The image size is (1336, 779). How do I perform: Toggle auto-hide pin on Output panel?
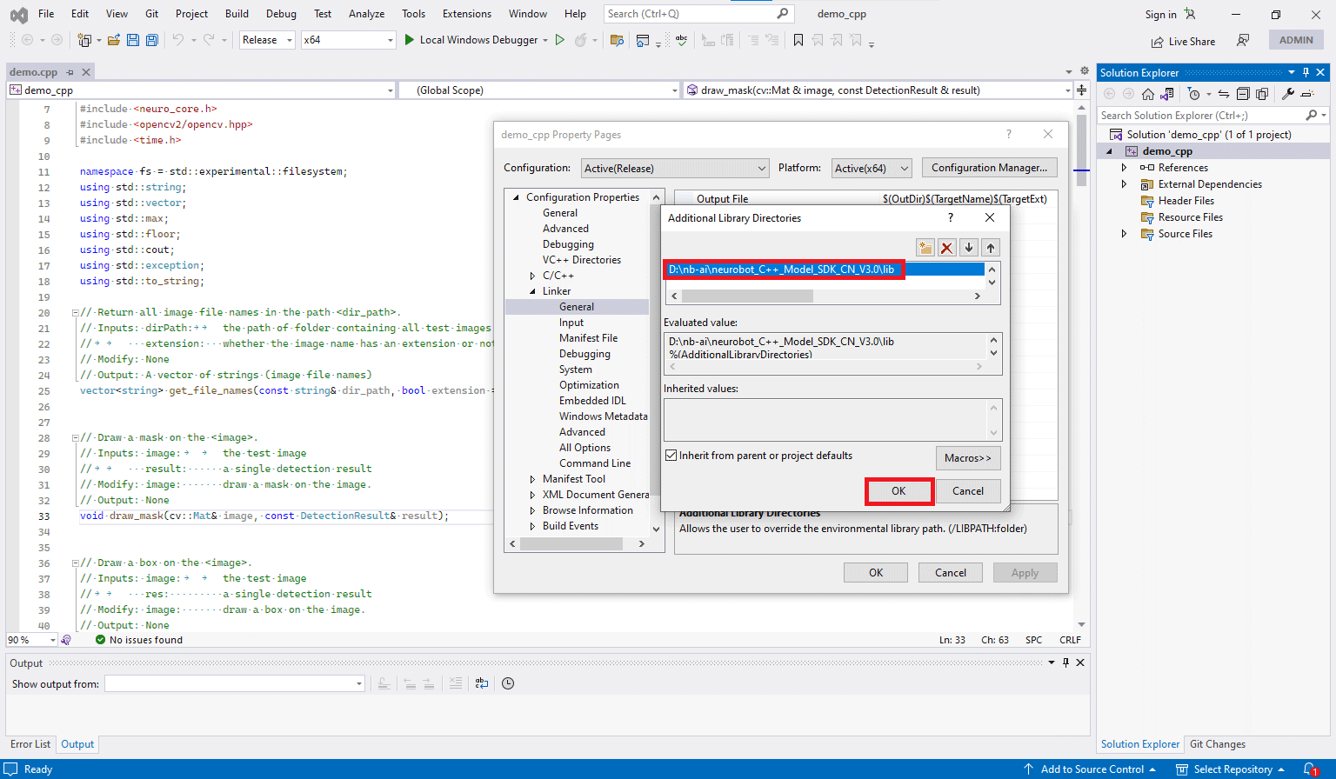(1065, 662)
